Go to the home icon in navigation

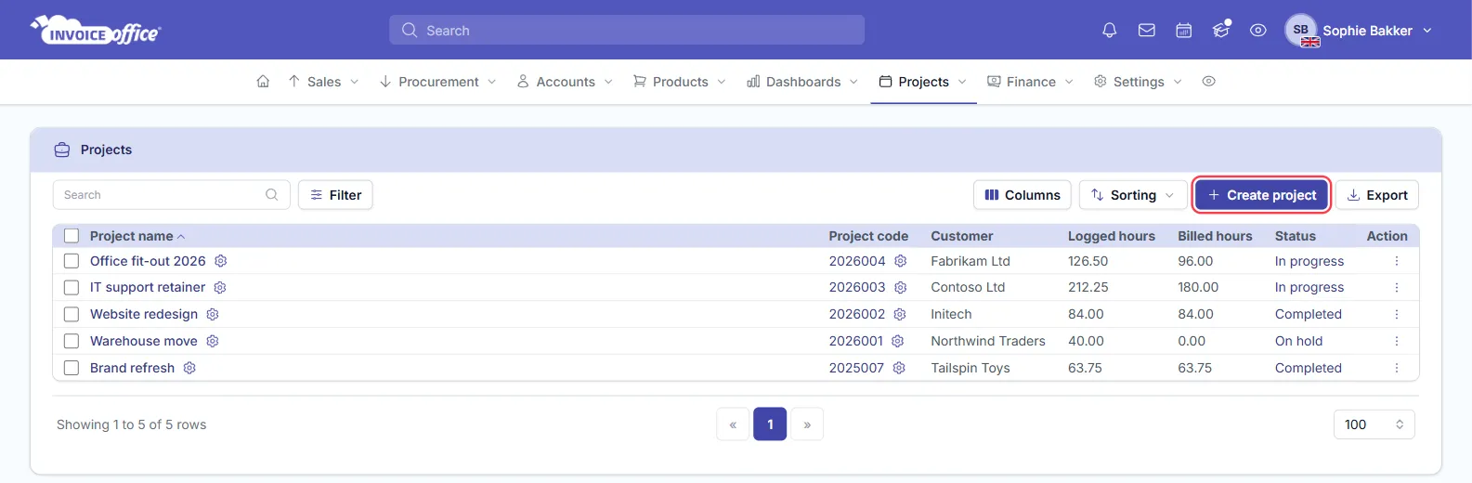tap(263, 82)
